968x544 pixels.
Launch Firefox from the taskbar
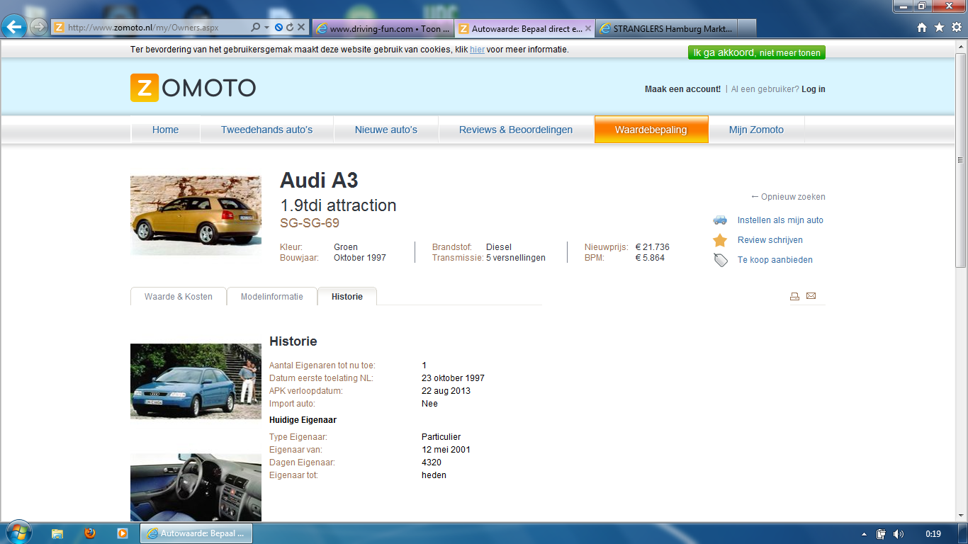(90, 533)
